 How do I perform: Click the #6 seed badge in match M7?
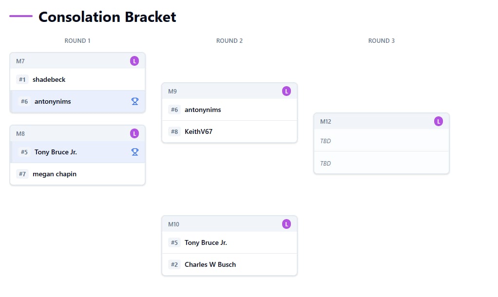(x=24, y=101)
